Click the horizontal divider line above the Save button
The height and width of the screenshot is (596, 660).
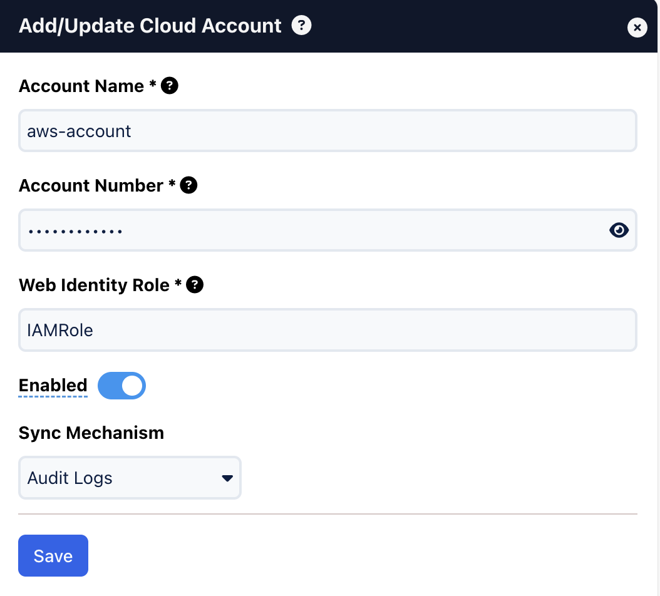point(327,514)
